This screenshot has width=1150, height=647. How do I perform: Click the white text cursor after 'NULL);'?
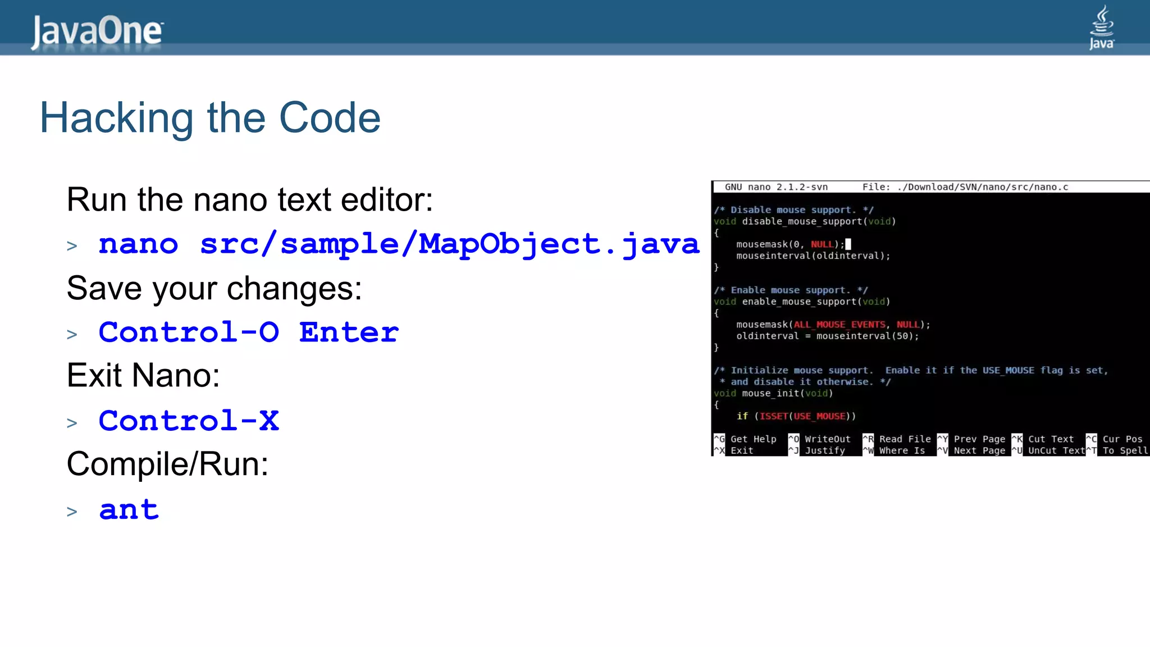[848, 244]
